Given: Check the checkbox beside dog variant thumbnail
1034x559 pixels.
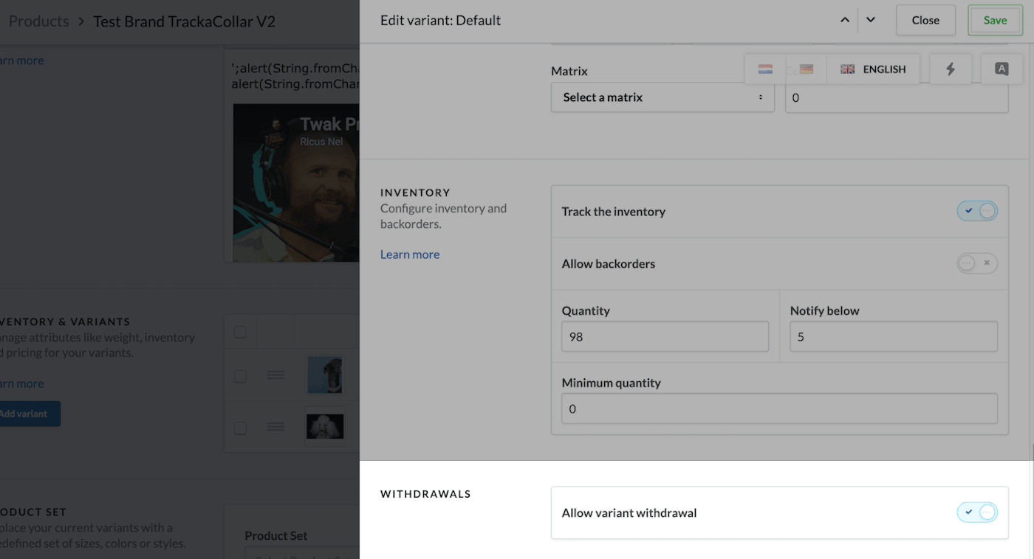Looking at the screenshot, I should click(x=240, y=376).
